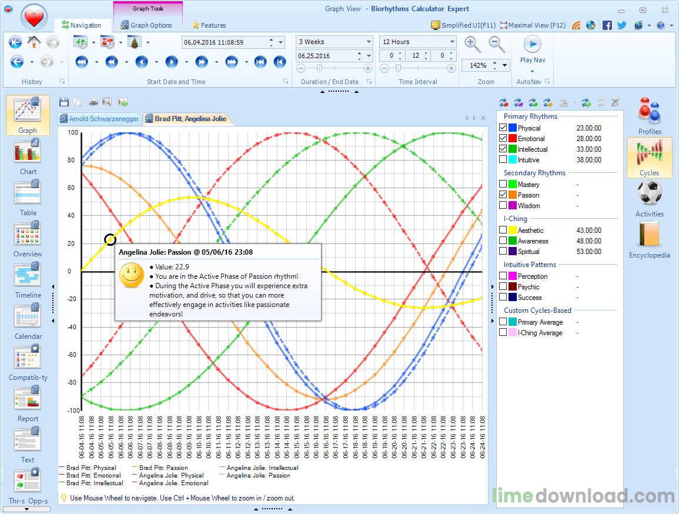This screenshot has height=514, width=679.
Task: Open the Chart view
Action: [x=28, y=156]
